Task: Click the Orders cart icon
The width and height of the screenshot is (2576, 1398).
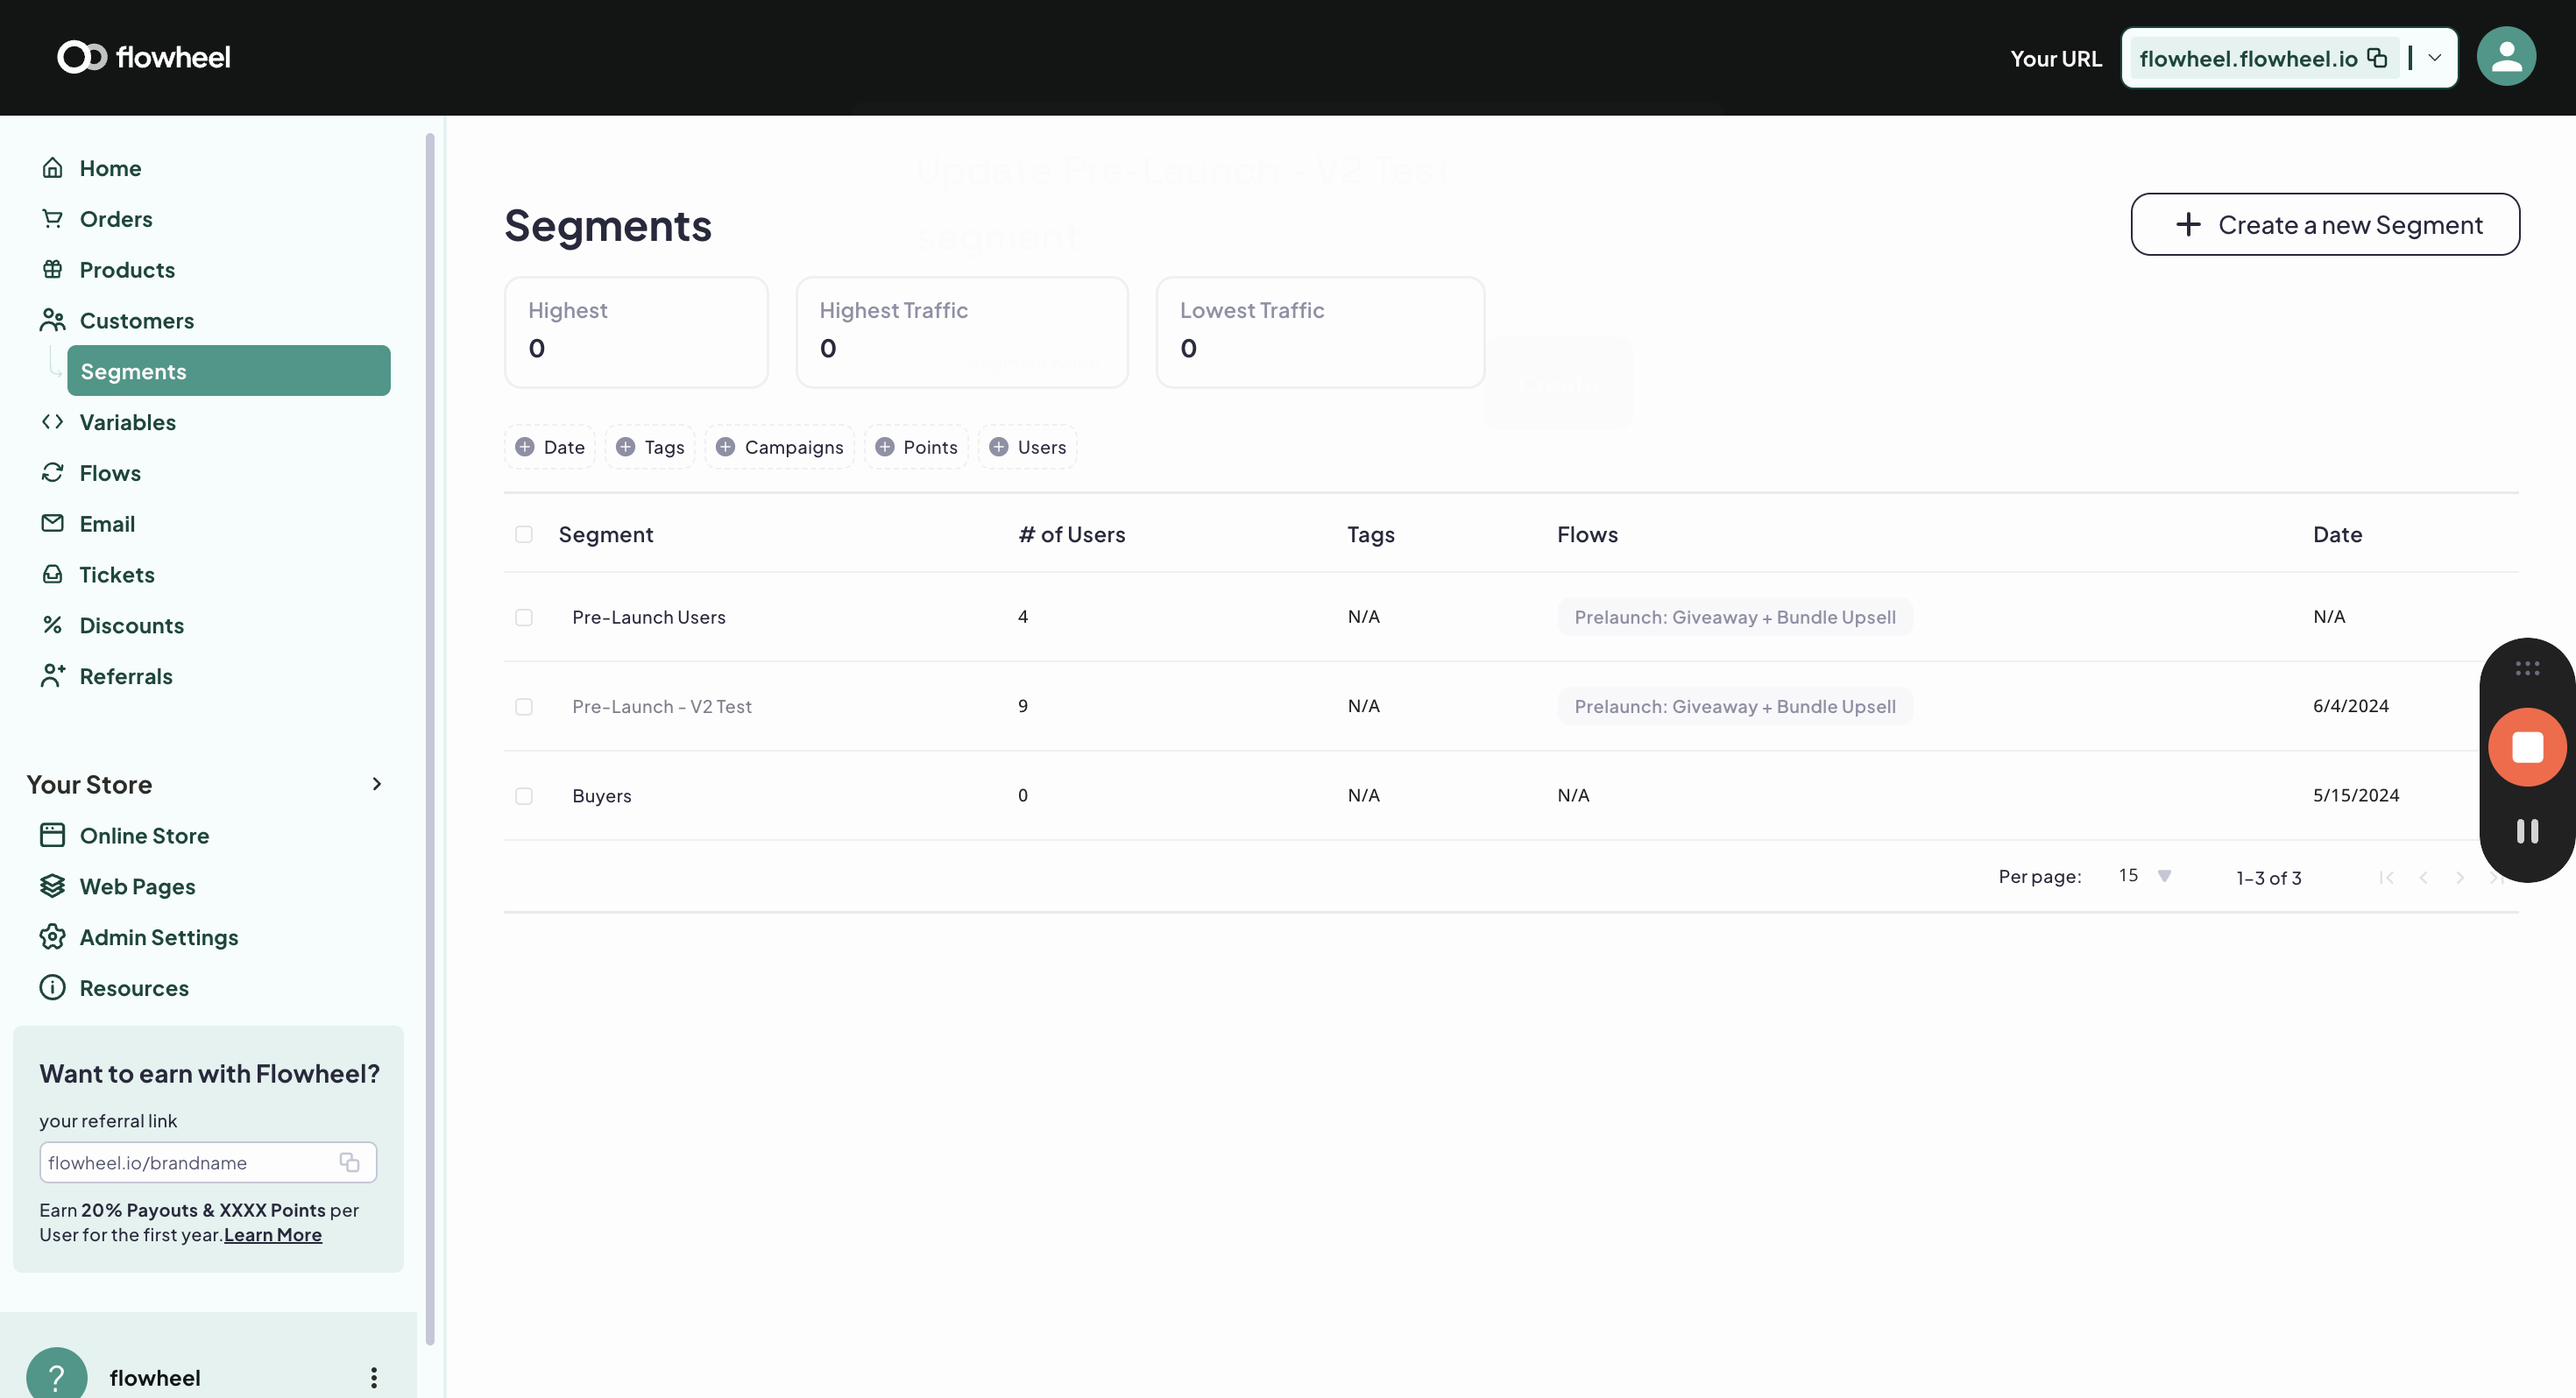Action: coord(52,219)
